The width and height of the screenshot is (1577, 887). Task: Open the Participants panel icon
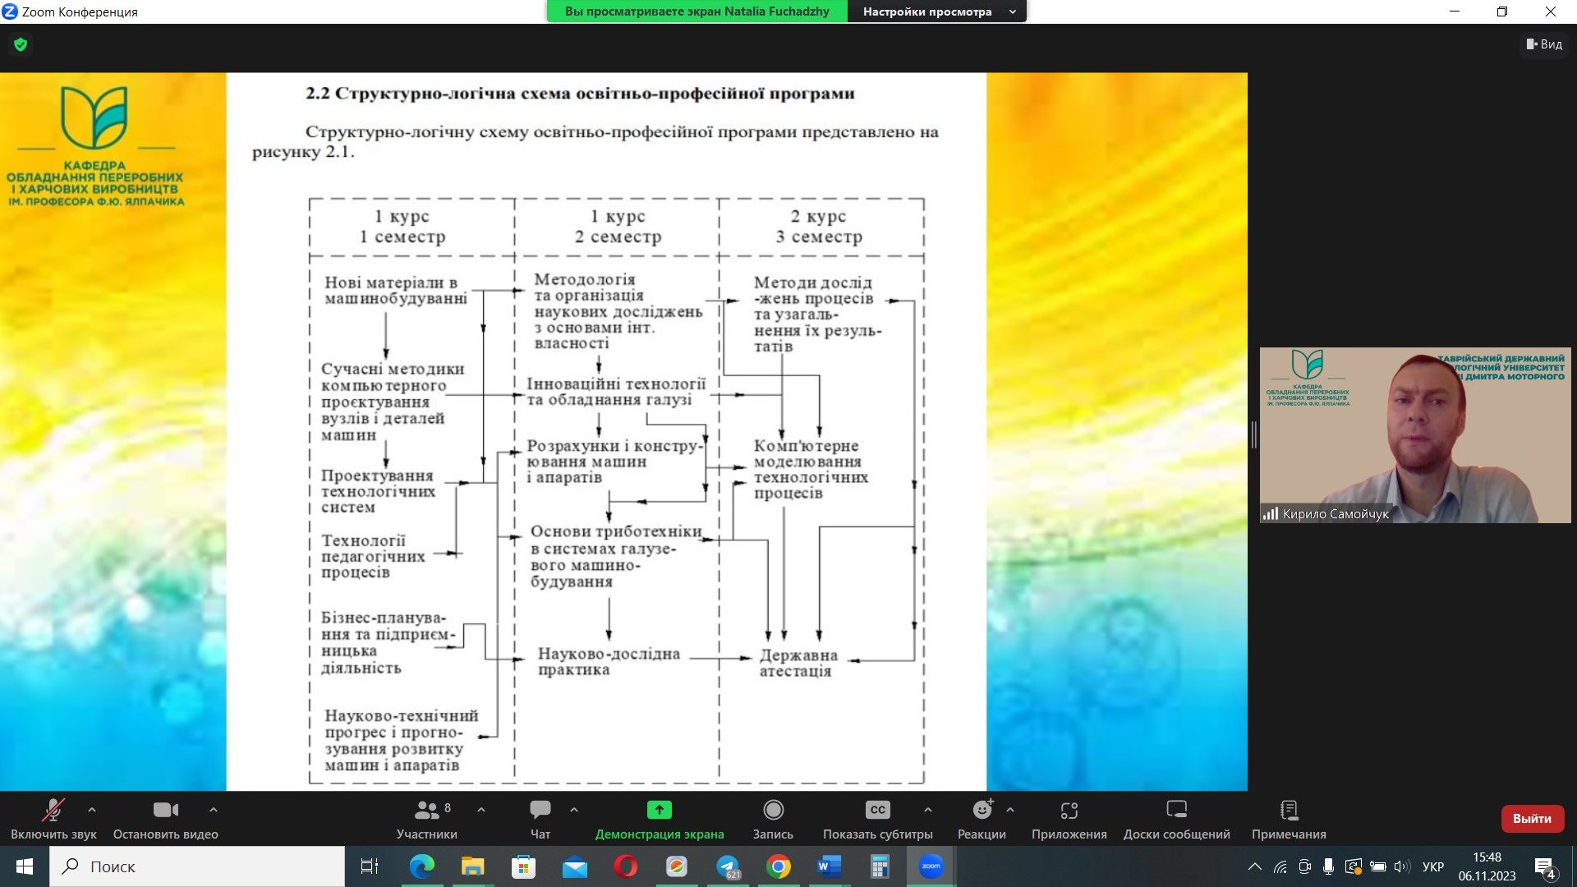point(426,811)
